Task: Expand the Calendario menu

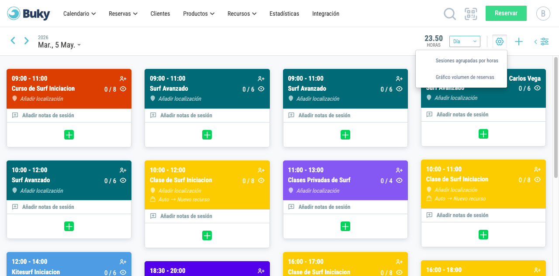Action: click(79, 14)
